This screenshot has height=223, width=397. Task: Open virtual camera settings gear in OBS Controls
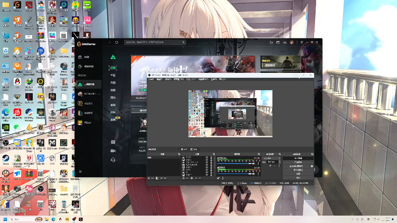click(x=312, y=166)
